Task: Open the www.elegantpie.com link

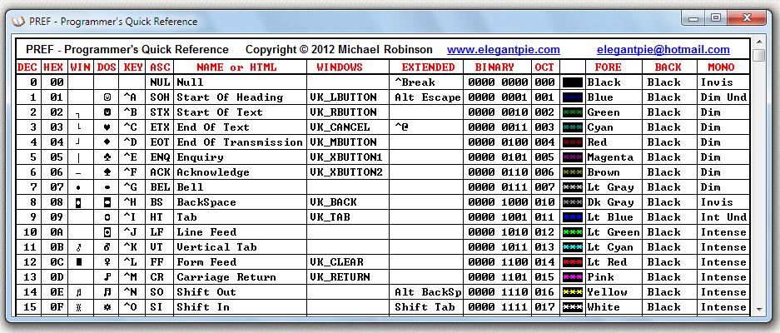Action: click(x=504, y=50)
